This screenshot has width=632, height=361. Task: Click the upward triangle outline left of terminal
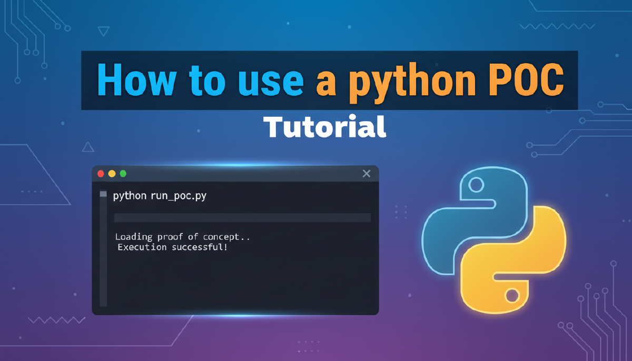[x=88, y=147]
